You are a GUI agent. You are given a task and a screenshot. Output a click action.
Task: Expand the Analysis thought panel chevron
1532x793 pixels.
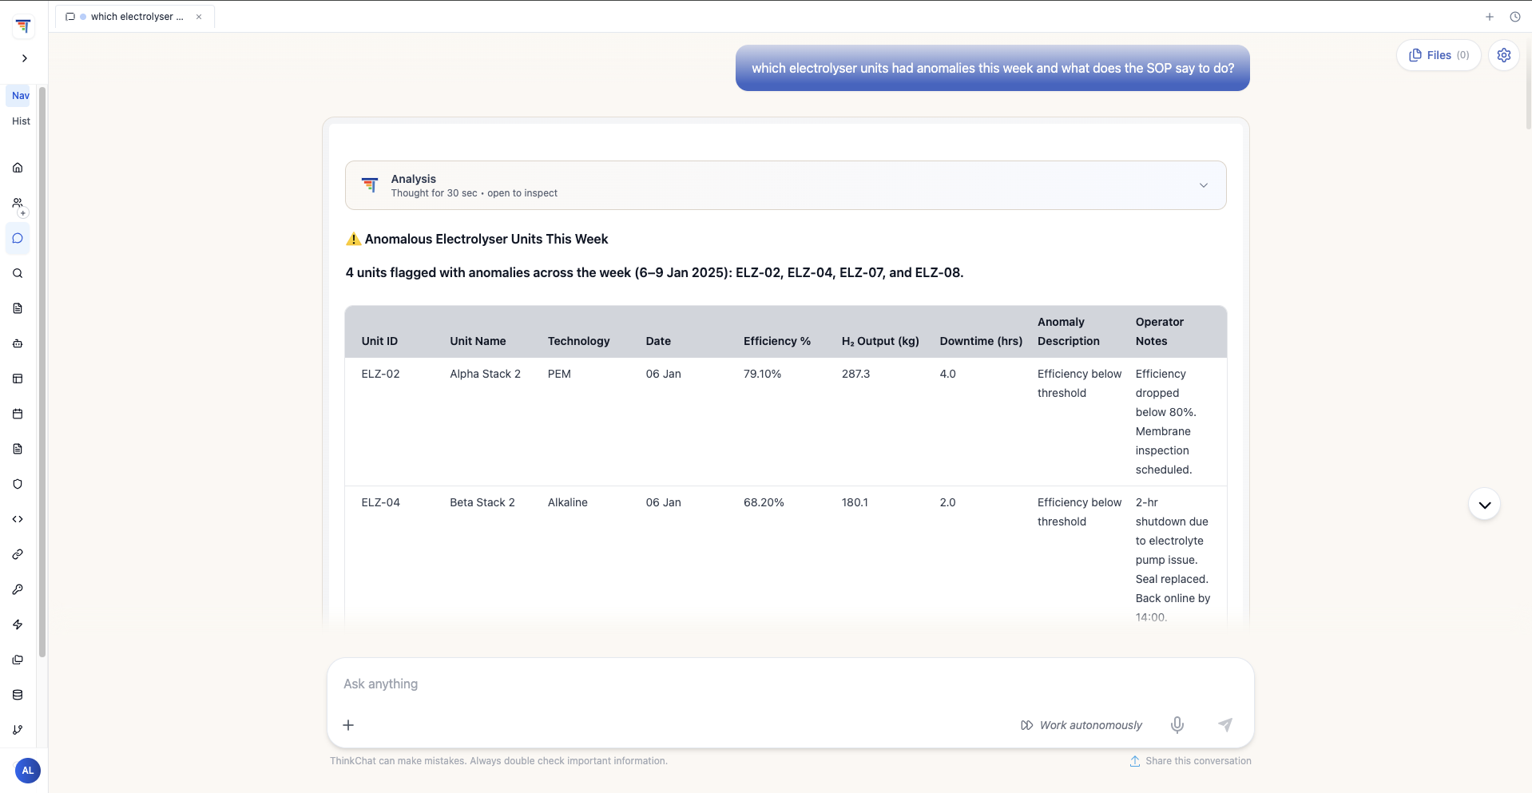(1203, 185)
